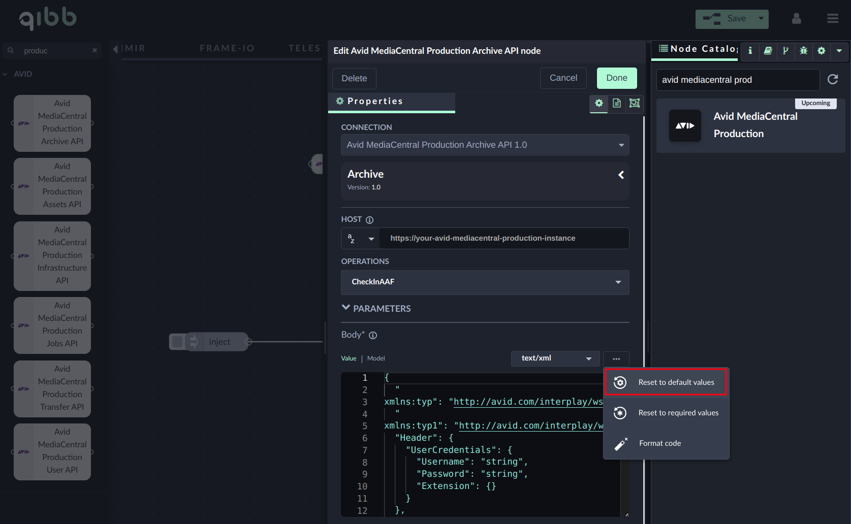Switch Body view to Value
The height and width of the screenshot is (524, 851).
349,358
